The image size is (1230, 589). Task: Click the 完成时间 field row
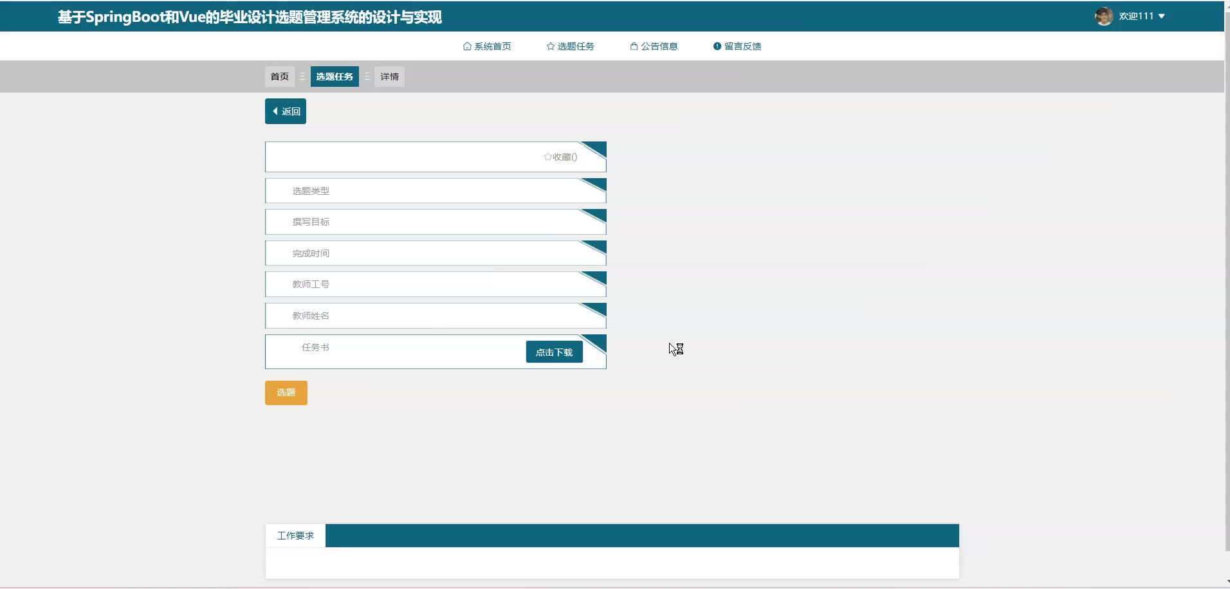click(436, 253)
